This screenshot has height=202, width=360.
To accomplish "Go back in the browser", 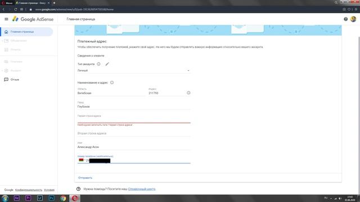I will coord(3,10).
